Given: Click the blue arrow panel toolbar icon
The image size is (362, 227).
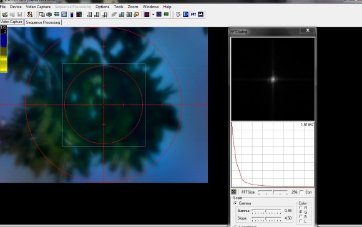Looking at the screenshot, I should tap(185, 14).
